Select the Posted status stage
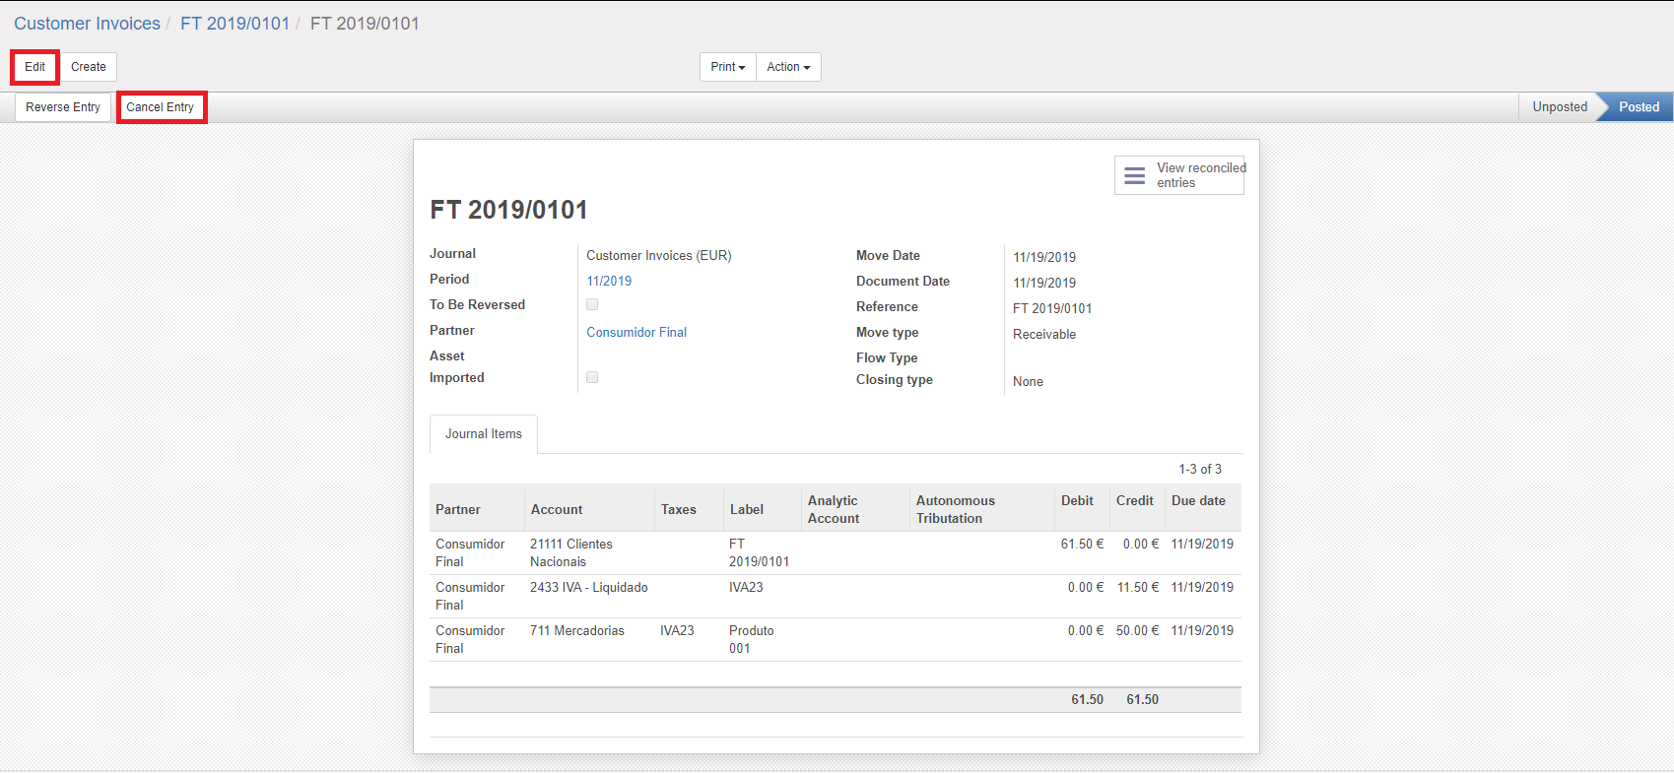Image resolution: width=1674 pixels, height=773 pixels. [1638, 107]
